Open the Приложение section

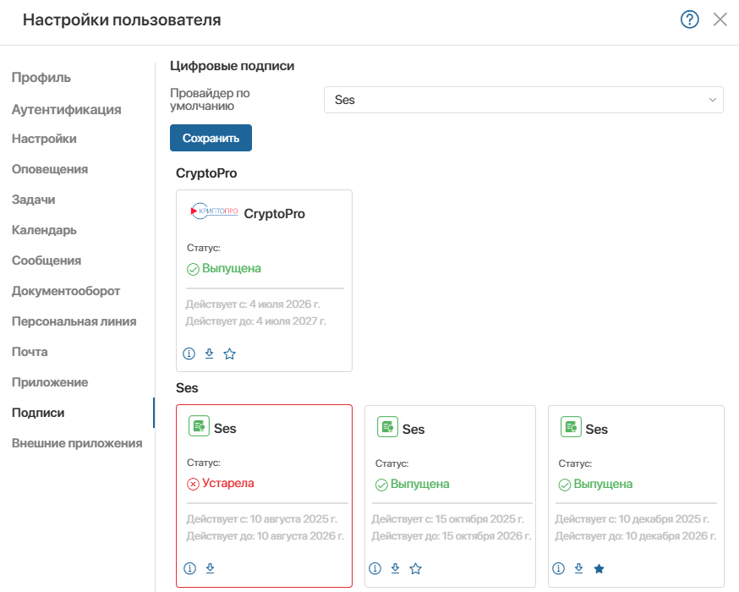point(50,382)
